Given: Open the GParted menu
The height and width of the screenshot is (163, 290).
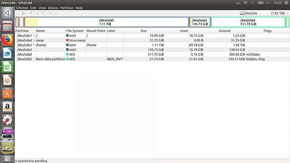Looking at the screenshot, I should pyautogui.click(x=22, y=8).
